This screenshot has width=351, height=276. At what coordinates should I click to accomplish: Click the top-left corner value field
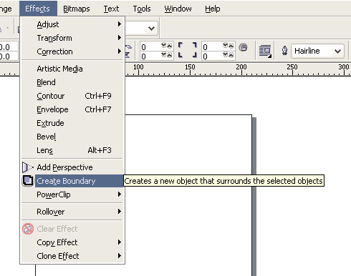point(150,46)
